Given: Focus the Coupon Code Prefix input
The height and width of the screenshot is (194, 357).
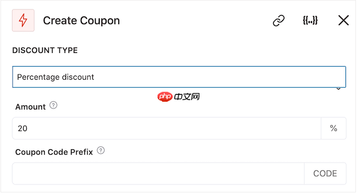Looking at the screenshot, I should pyautogui.click(x=158, y=174).
